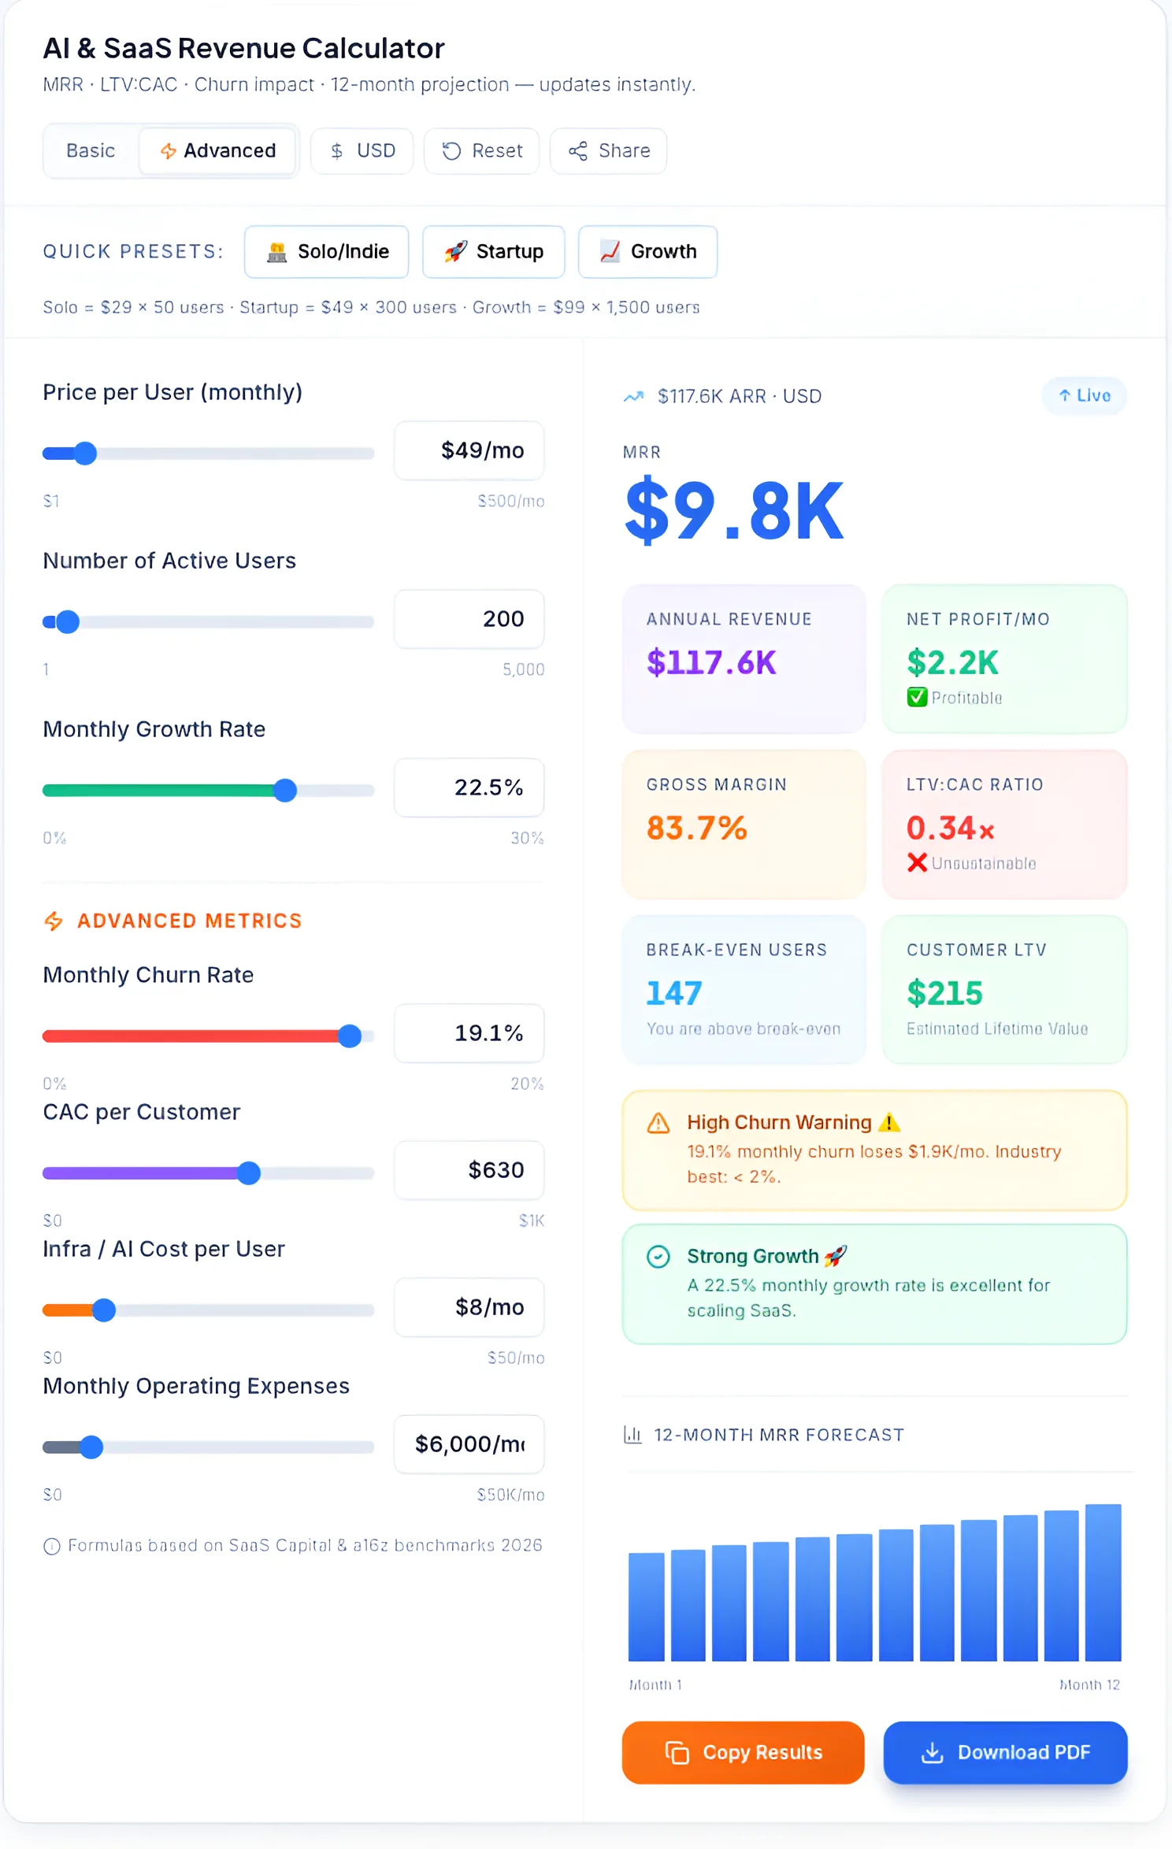Click the trending arrow icon beside ARR

click(x=634, y=396)
